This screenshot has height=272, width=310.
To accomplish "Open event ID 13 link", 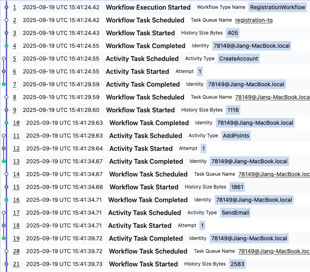I will coord(16,162).
